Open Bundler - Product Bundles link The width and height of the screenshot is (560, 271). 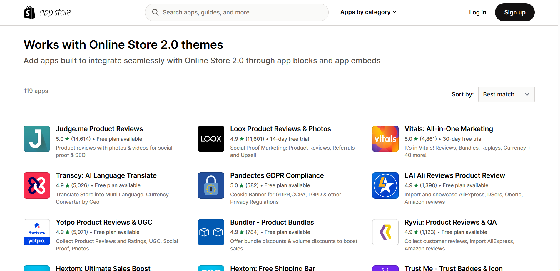point(272,222)
